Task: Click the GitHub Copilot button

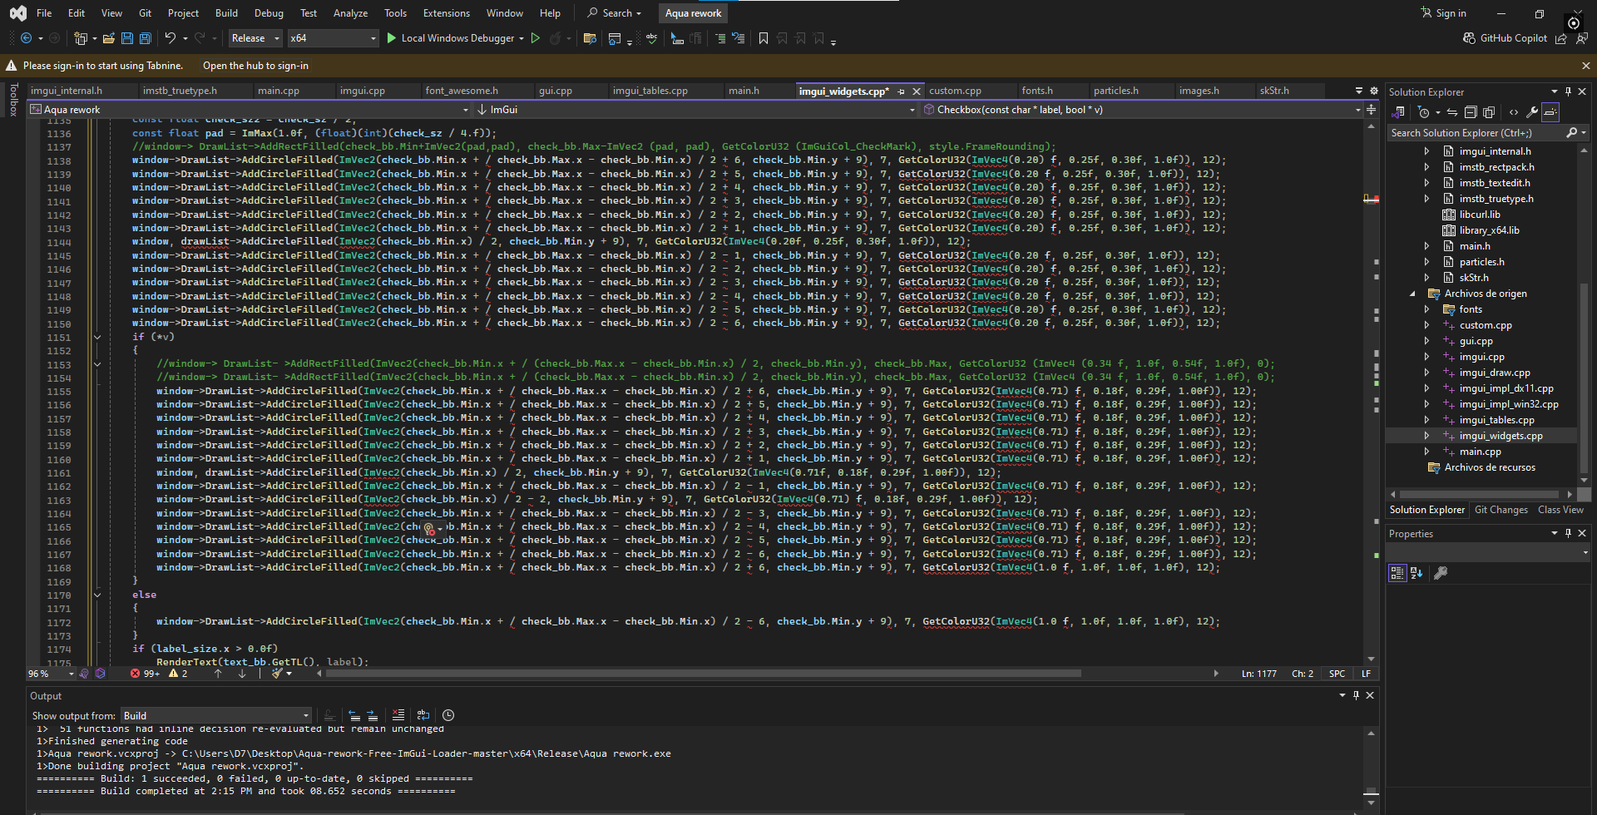Action: pyautogui.click(x=1505, y=38)
